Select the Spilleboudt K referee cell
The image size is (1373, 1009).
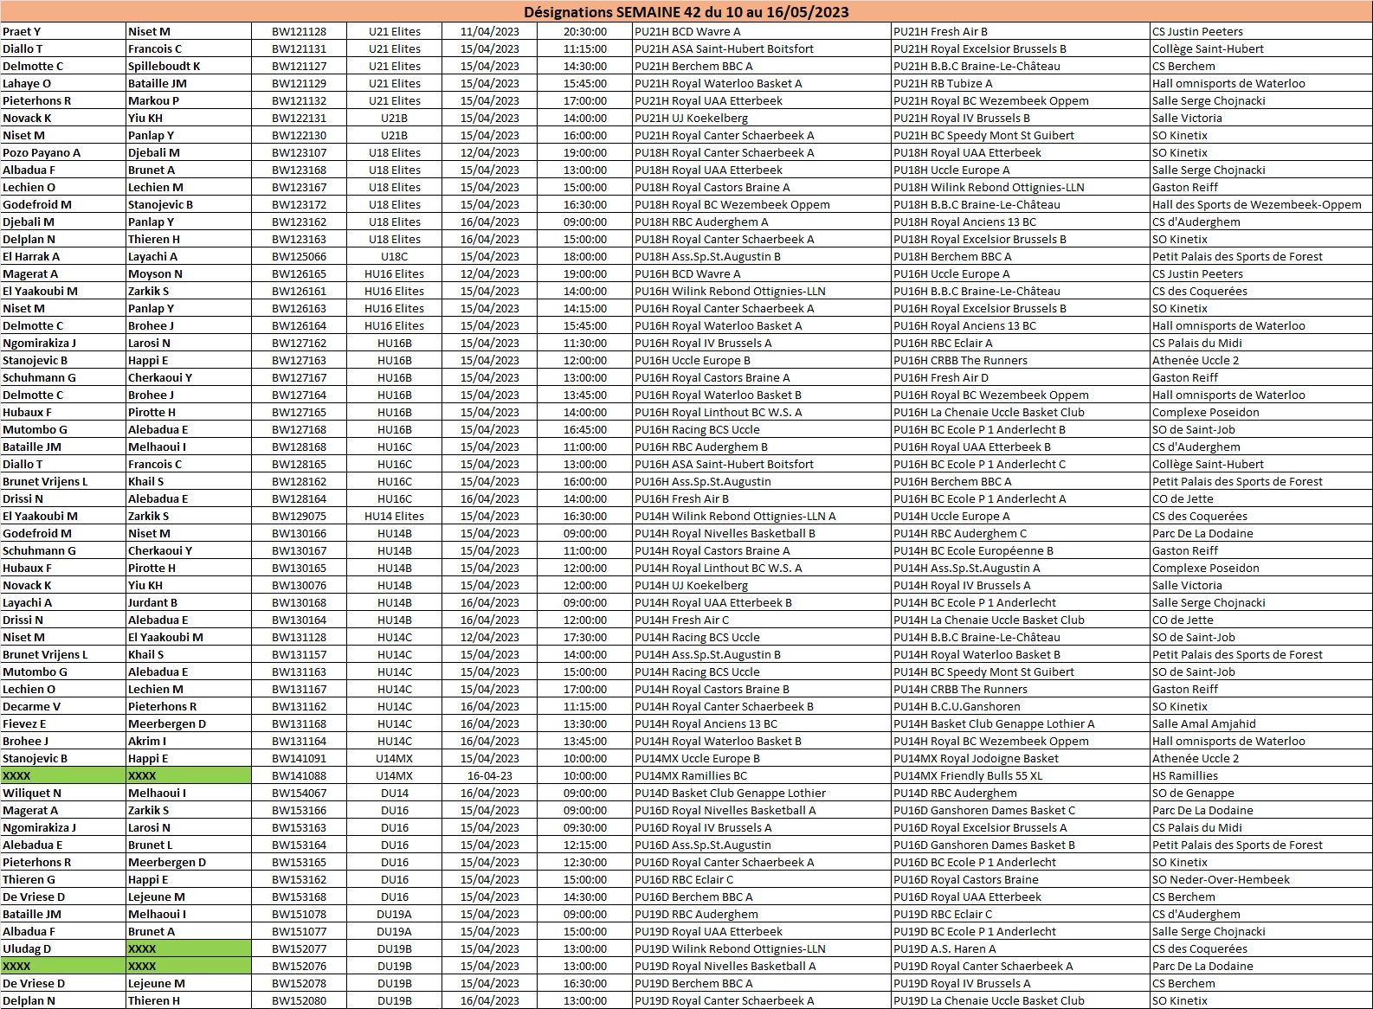[164, 67]
